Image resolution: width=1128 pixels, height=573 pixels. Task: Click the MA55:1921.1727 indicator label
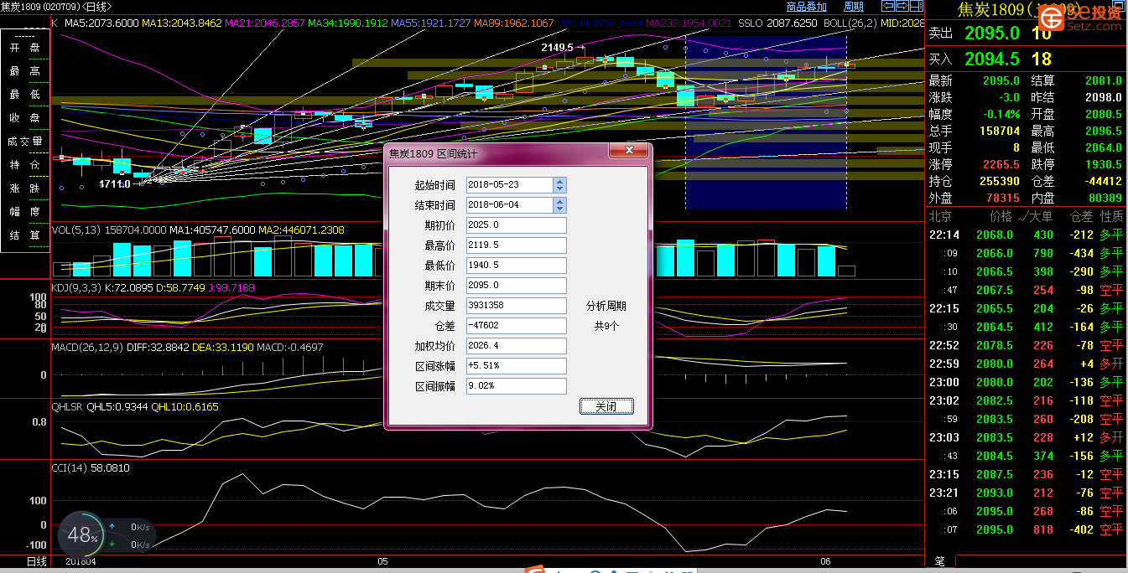coord(431,23)
